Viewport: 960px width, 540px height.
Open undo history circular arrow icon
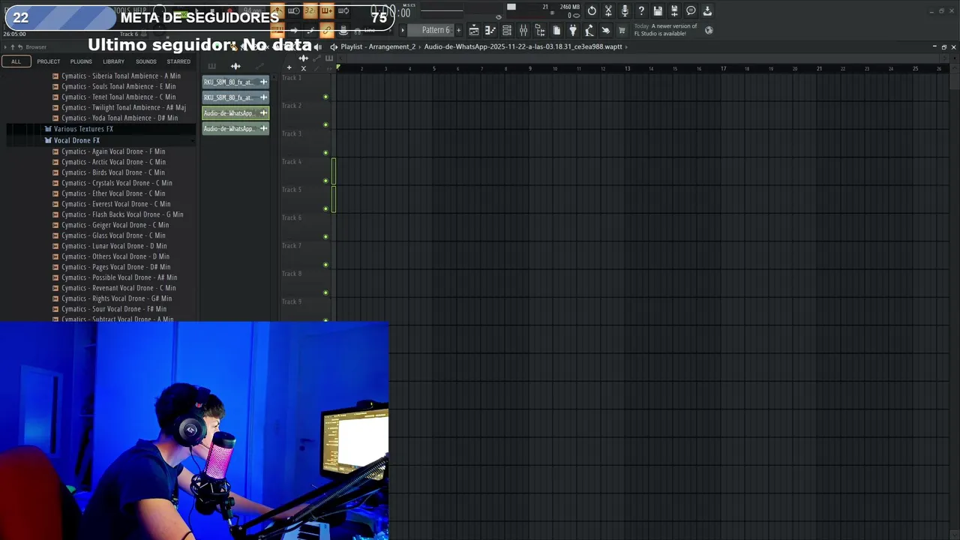(x=592, y=10)
